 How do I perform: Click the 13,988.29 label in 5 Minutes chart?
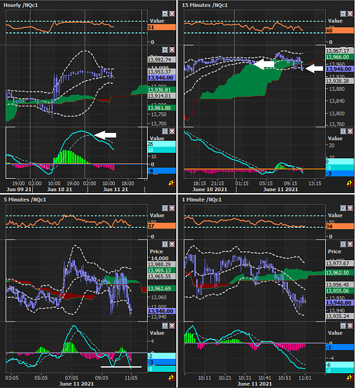[162, 264]
